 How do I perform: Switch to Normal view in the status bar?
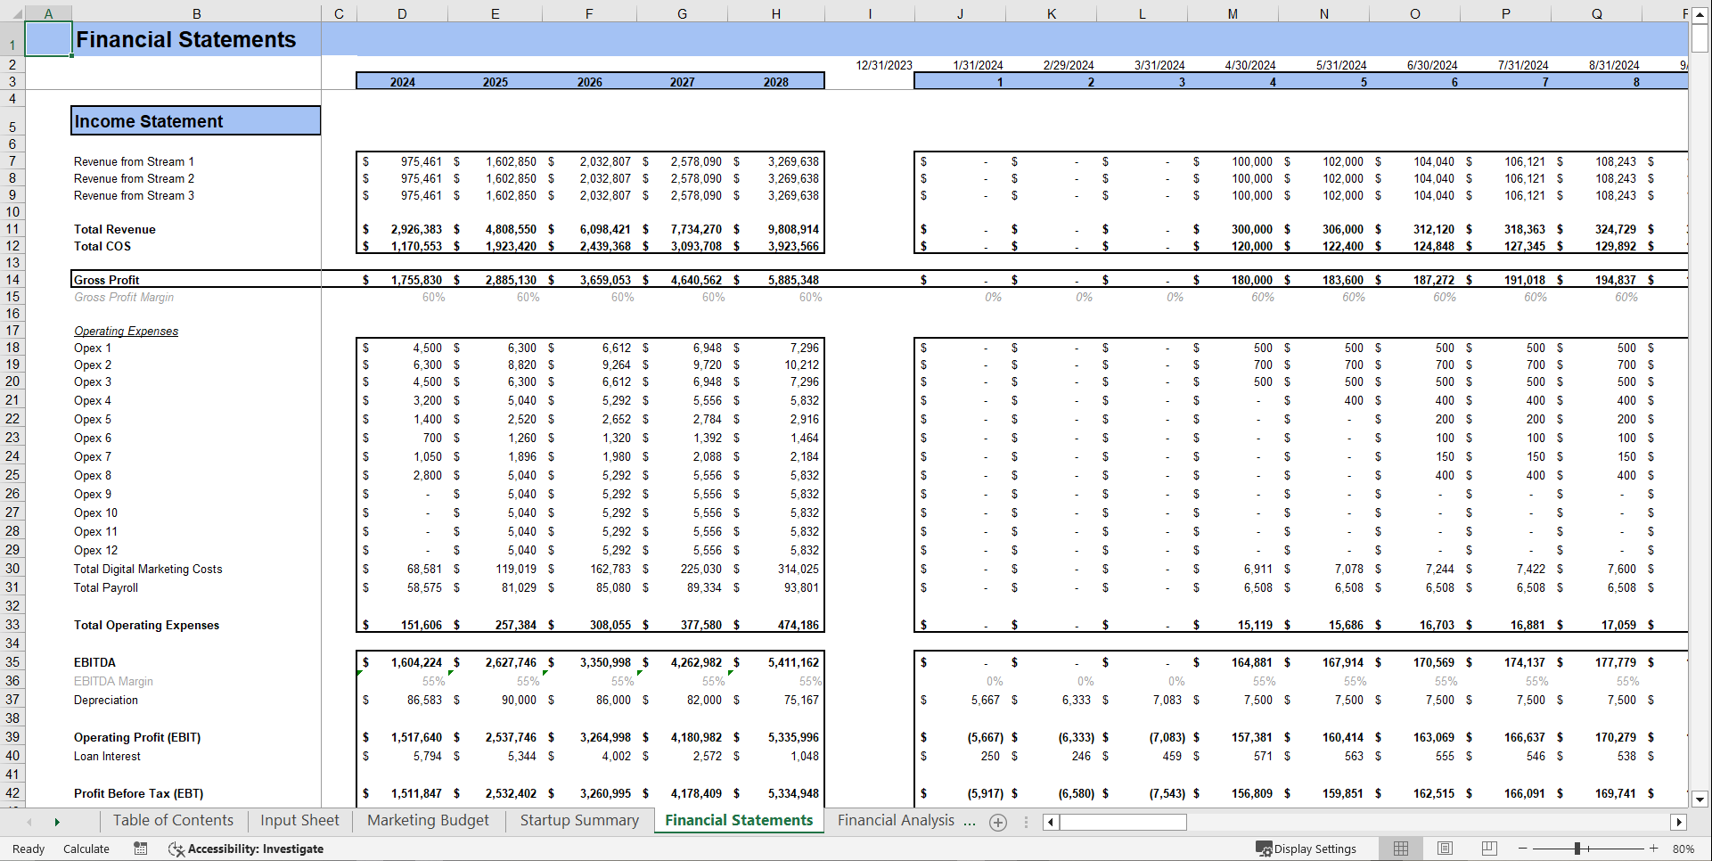tap(1400, 849)
